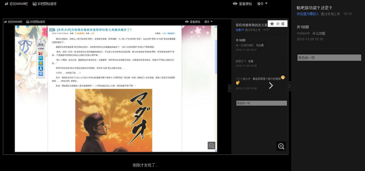The width and height of the screenshot is (365, 171).
Task: Click the posted screenshot image
Action: (146, 87)
